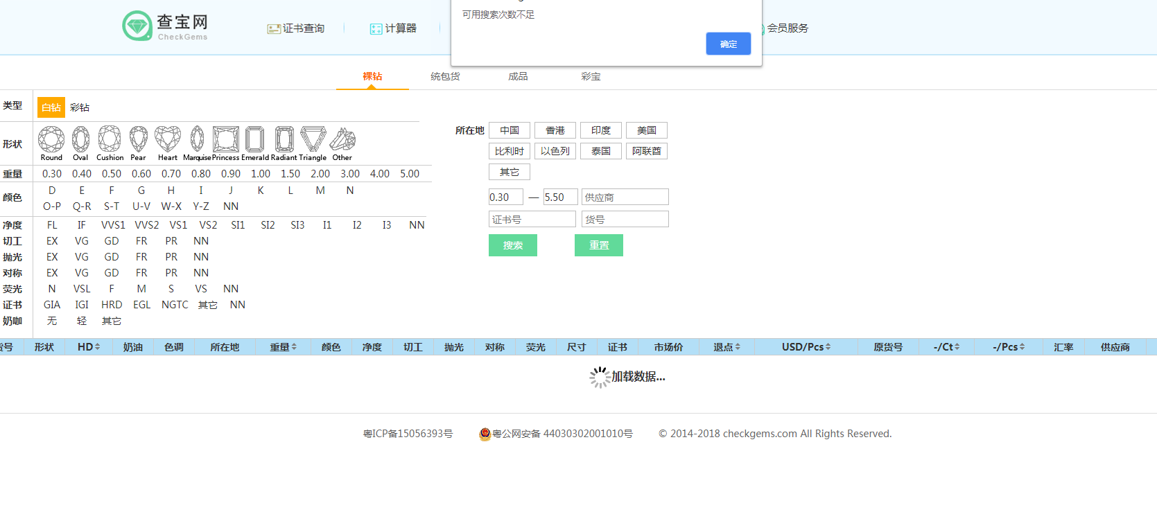Sort by HD column header arrows
The image size is (1157, 530).
pyautogui.click(x=98, y=347)
